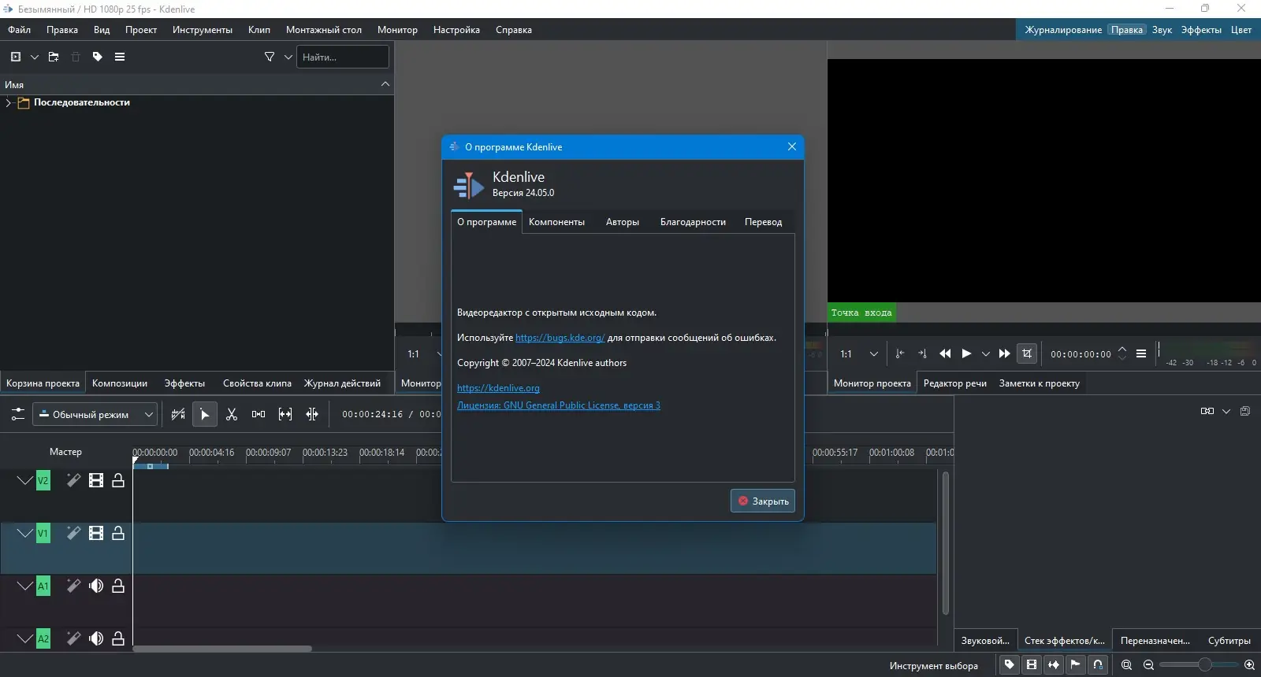The height and width of the screenshot is (677, 1261).
Task: Open project monitor 1:1 zoom dropdown
Action: tap(859, 354)
